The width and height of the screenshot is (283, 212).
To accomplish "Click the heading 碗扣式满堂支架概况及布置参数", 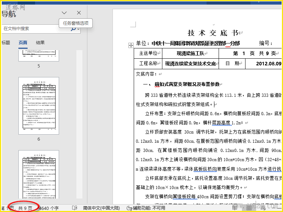I will click(187, 84).
